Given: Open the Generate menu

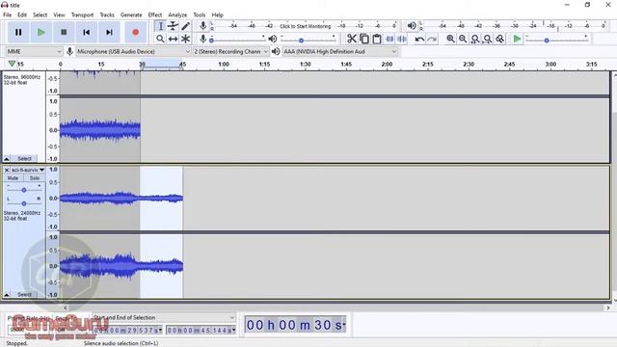Looking at the screenshot, I should (131, 15).
